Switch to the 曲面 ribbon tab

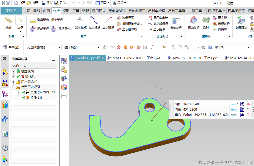tap(46, 11)
